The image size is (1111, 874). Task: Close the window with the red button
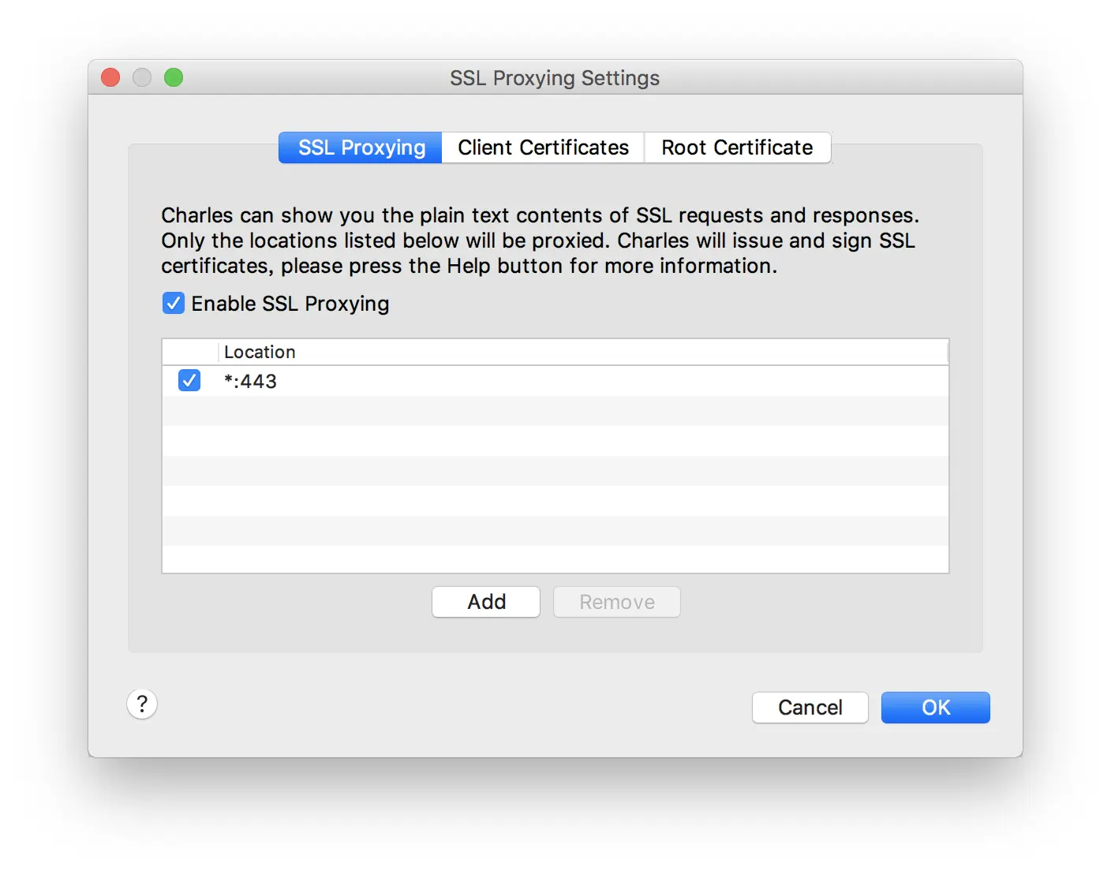point(110,77)
